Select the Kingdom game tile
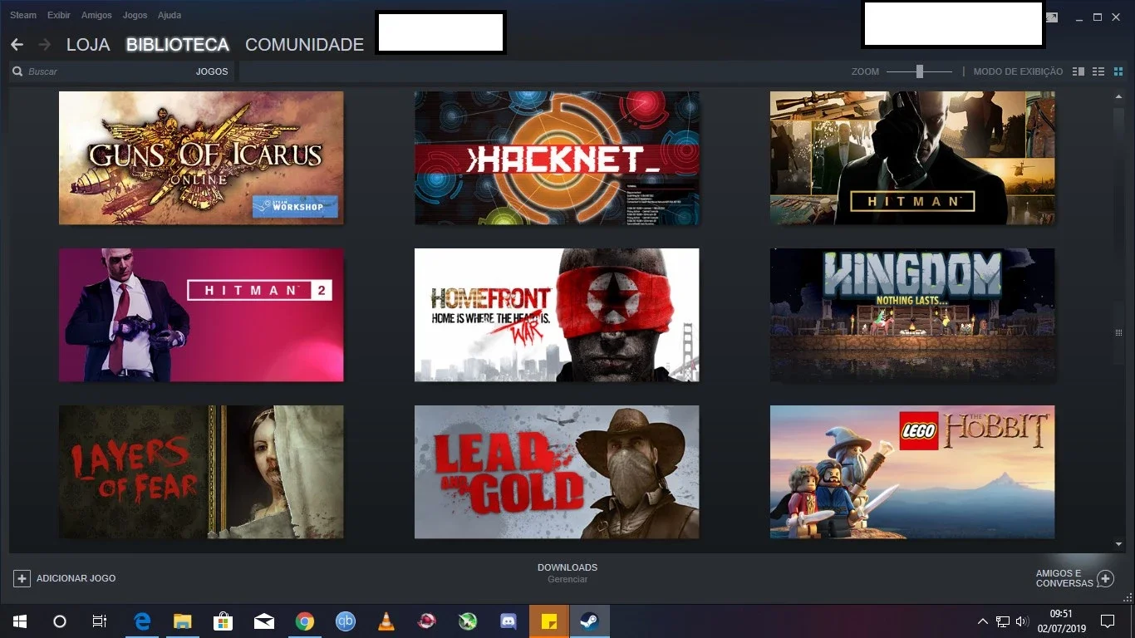 [x=912, y=315]
